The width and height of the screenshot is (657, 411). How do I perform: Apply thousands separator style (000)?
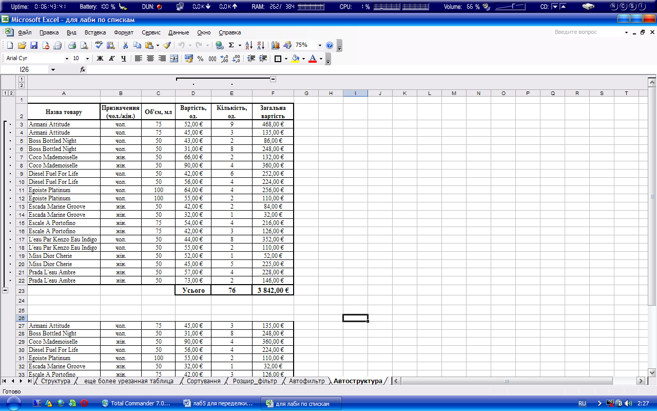click(x=212, y=59)
